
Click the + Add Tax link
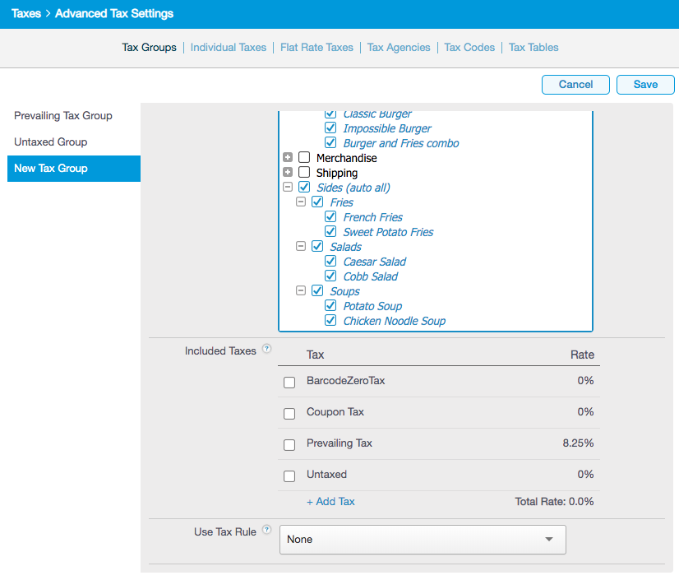pyautogui.click(x=330, y=501)
